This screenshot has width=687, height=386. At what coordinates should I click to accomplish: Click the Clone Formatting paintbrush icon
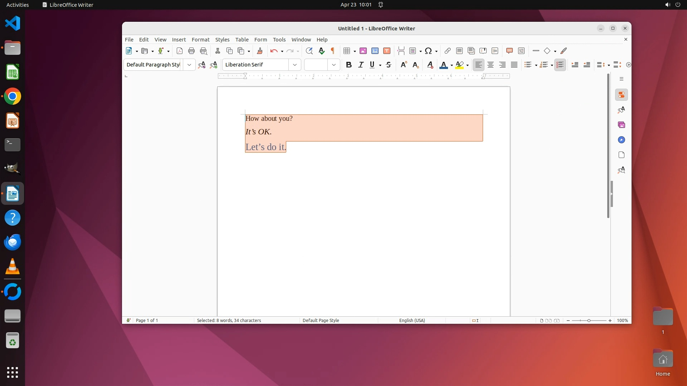(x=260, y=51)
